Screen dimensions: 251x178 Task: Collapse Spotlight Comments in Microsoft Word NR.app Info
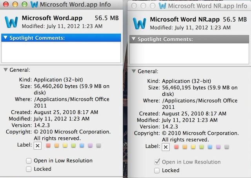click(134, 39)
